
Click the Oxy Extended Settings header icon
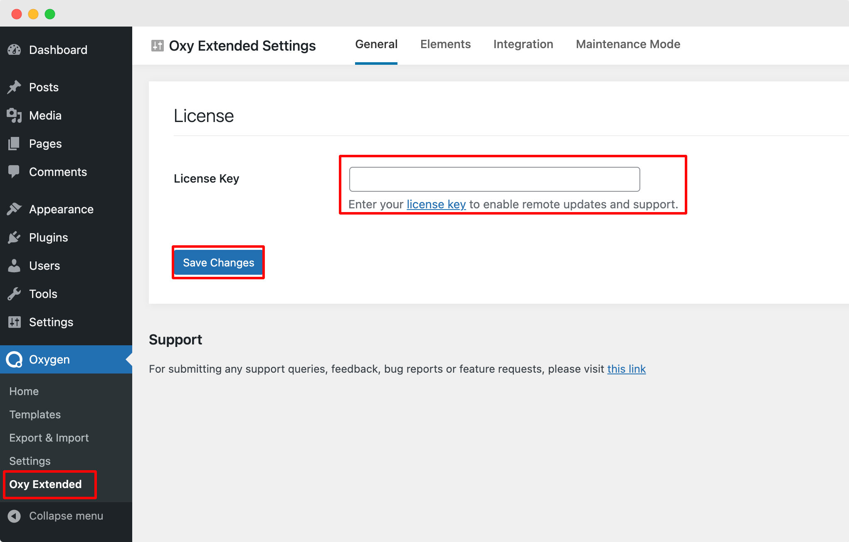coord(158,46)
